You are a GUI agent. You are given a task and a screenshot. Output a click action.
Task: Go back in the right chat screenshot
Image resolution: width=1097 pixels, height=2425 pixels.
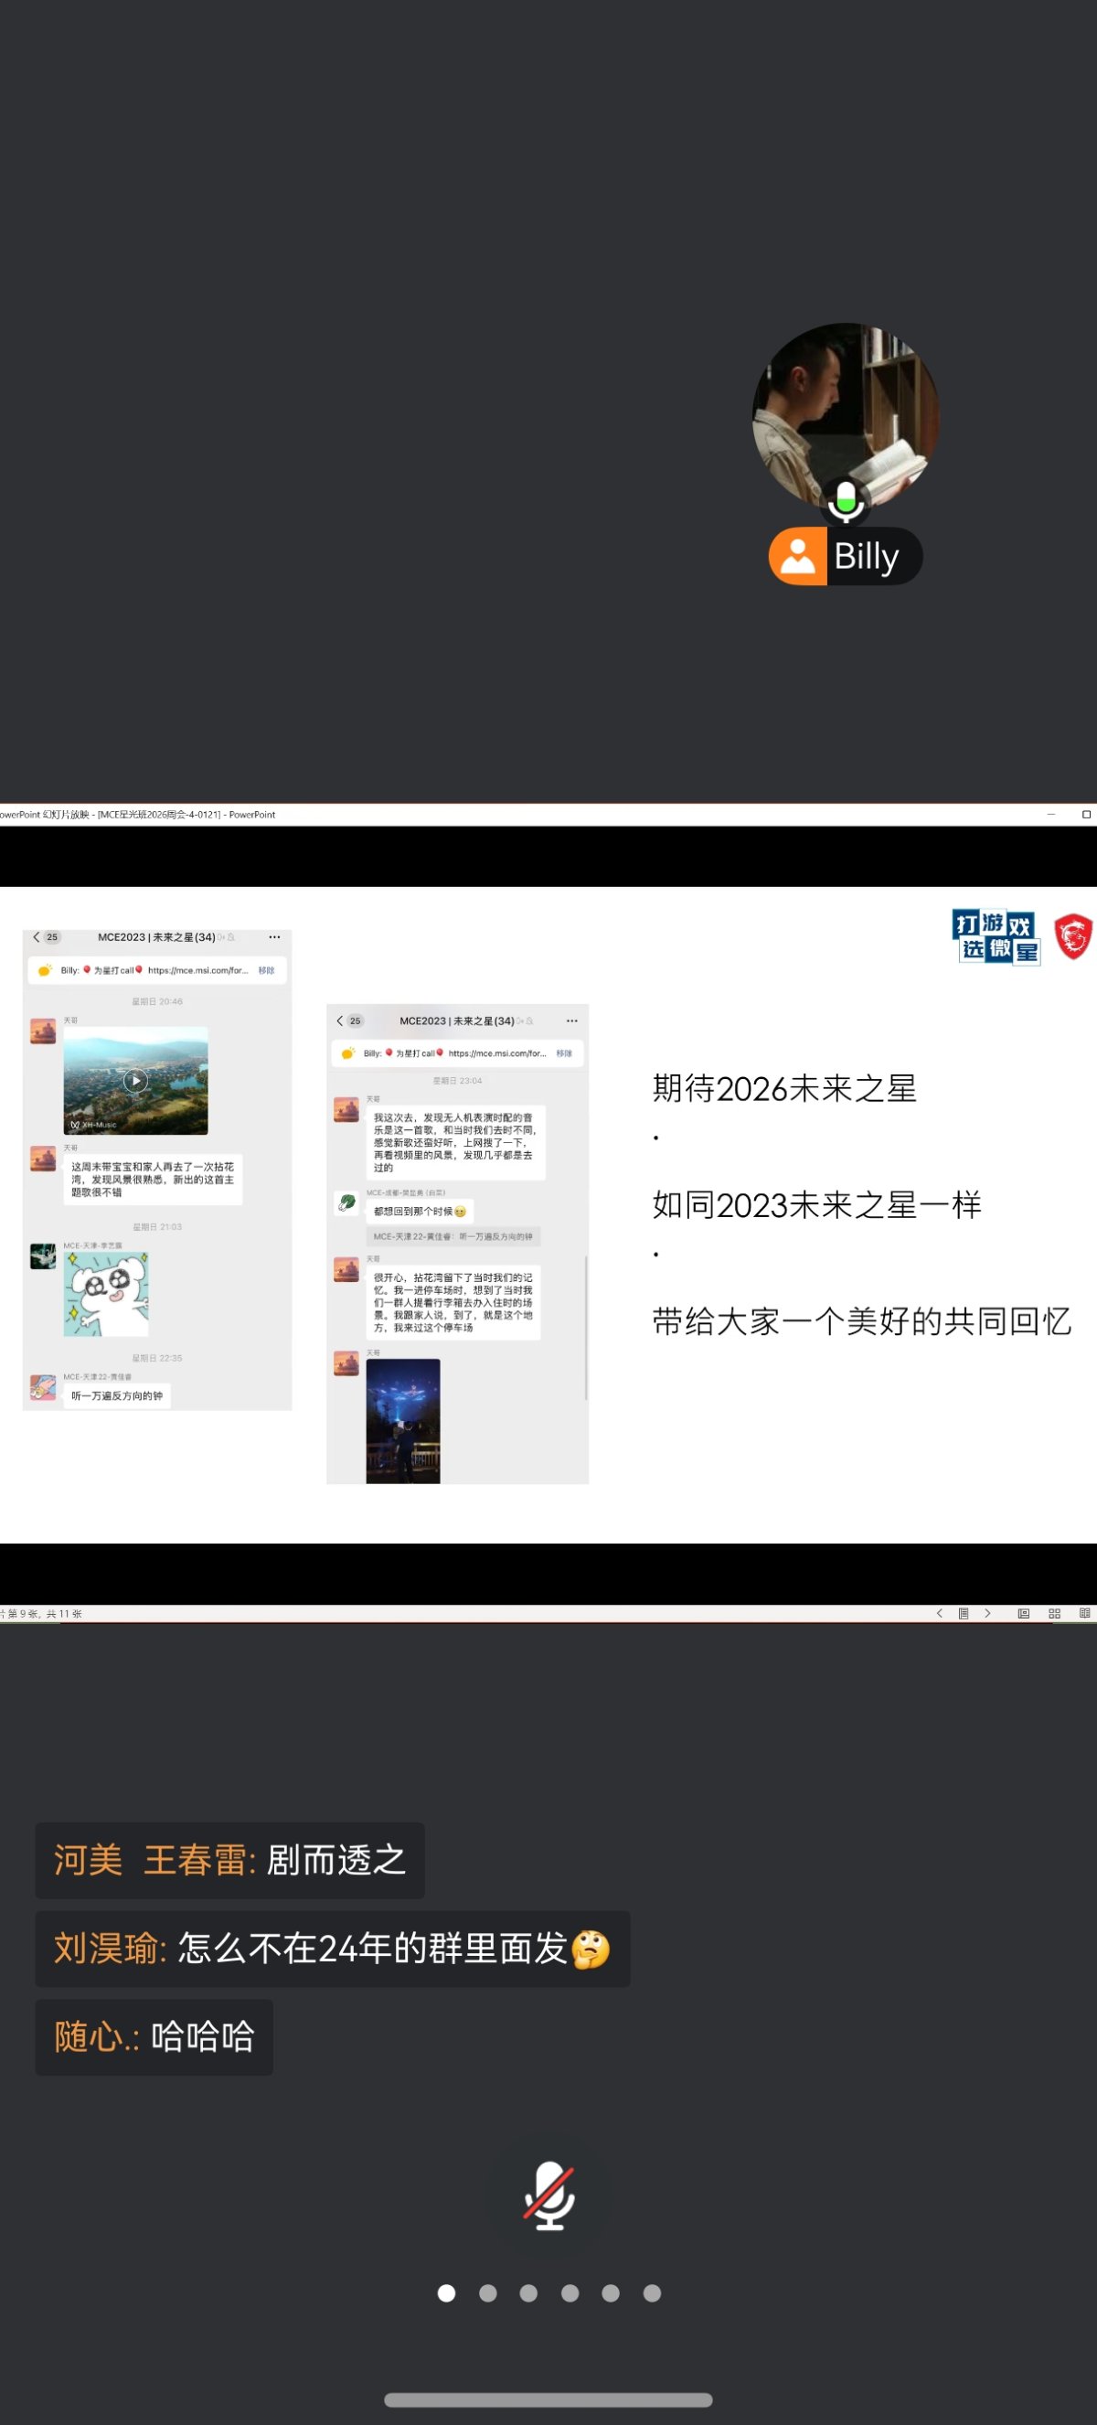click(341, 1020)
